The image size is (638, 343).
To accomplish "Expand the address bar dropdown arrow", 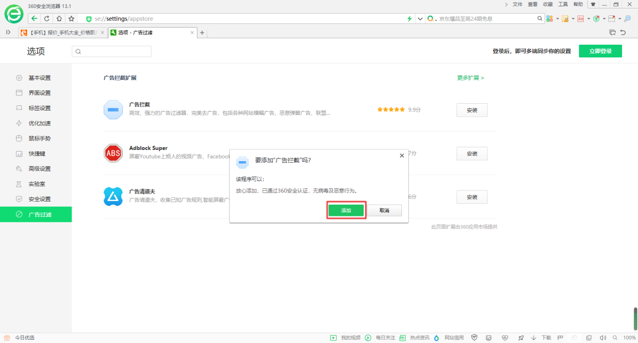I will [420, 19].
